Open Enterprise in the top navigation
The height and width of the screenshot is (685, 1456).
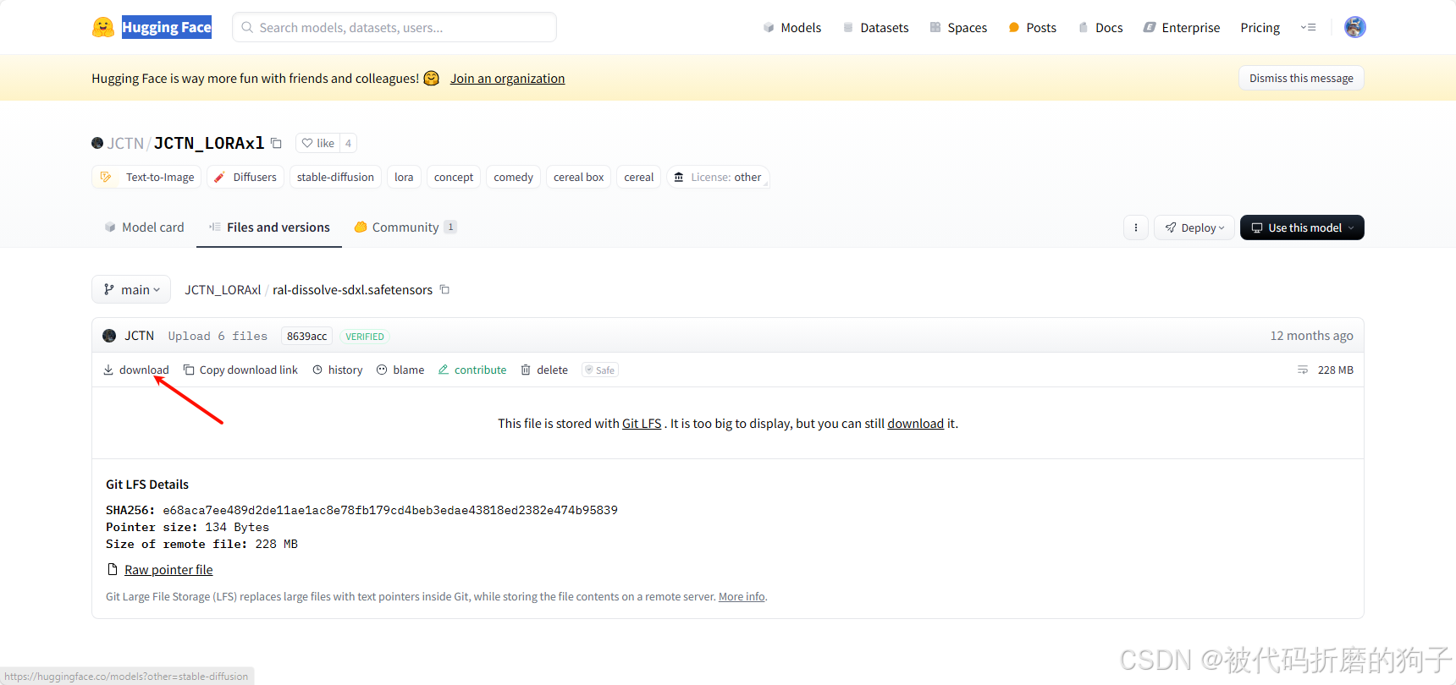[1182, 27]
